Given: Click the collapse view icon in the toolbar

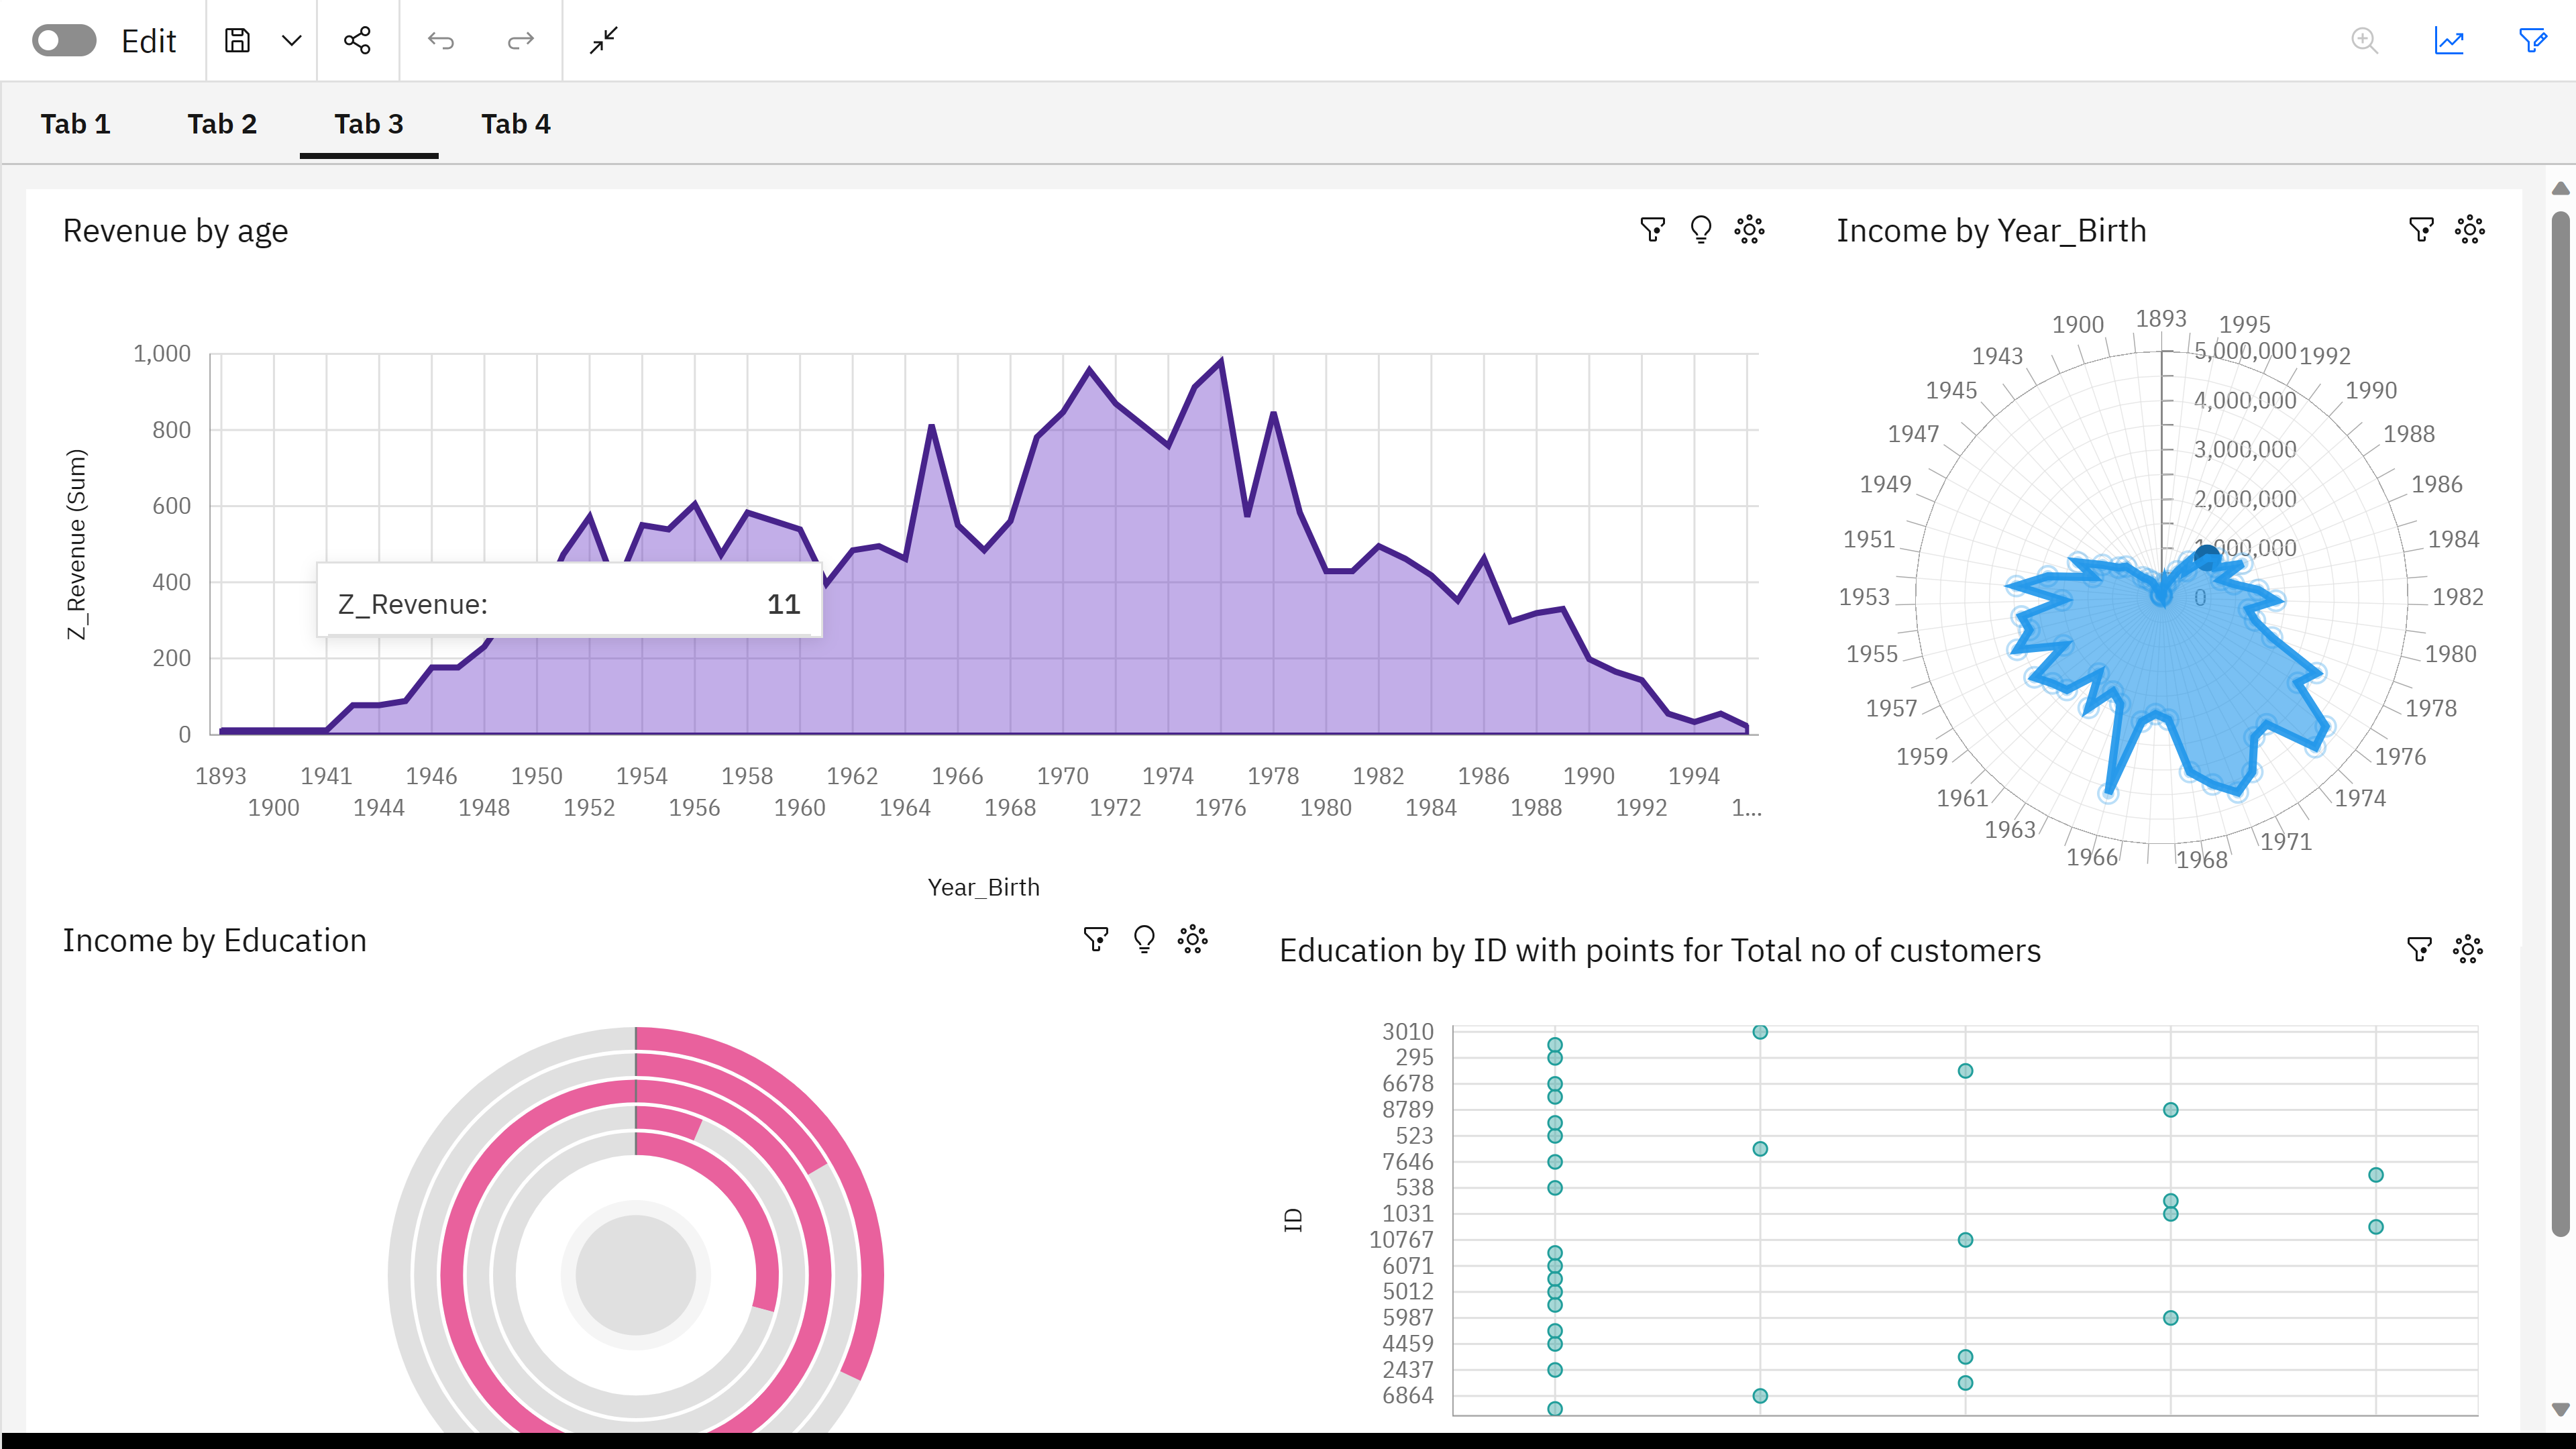Looking at the screenshot, I should [604, 40].
